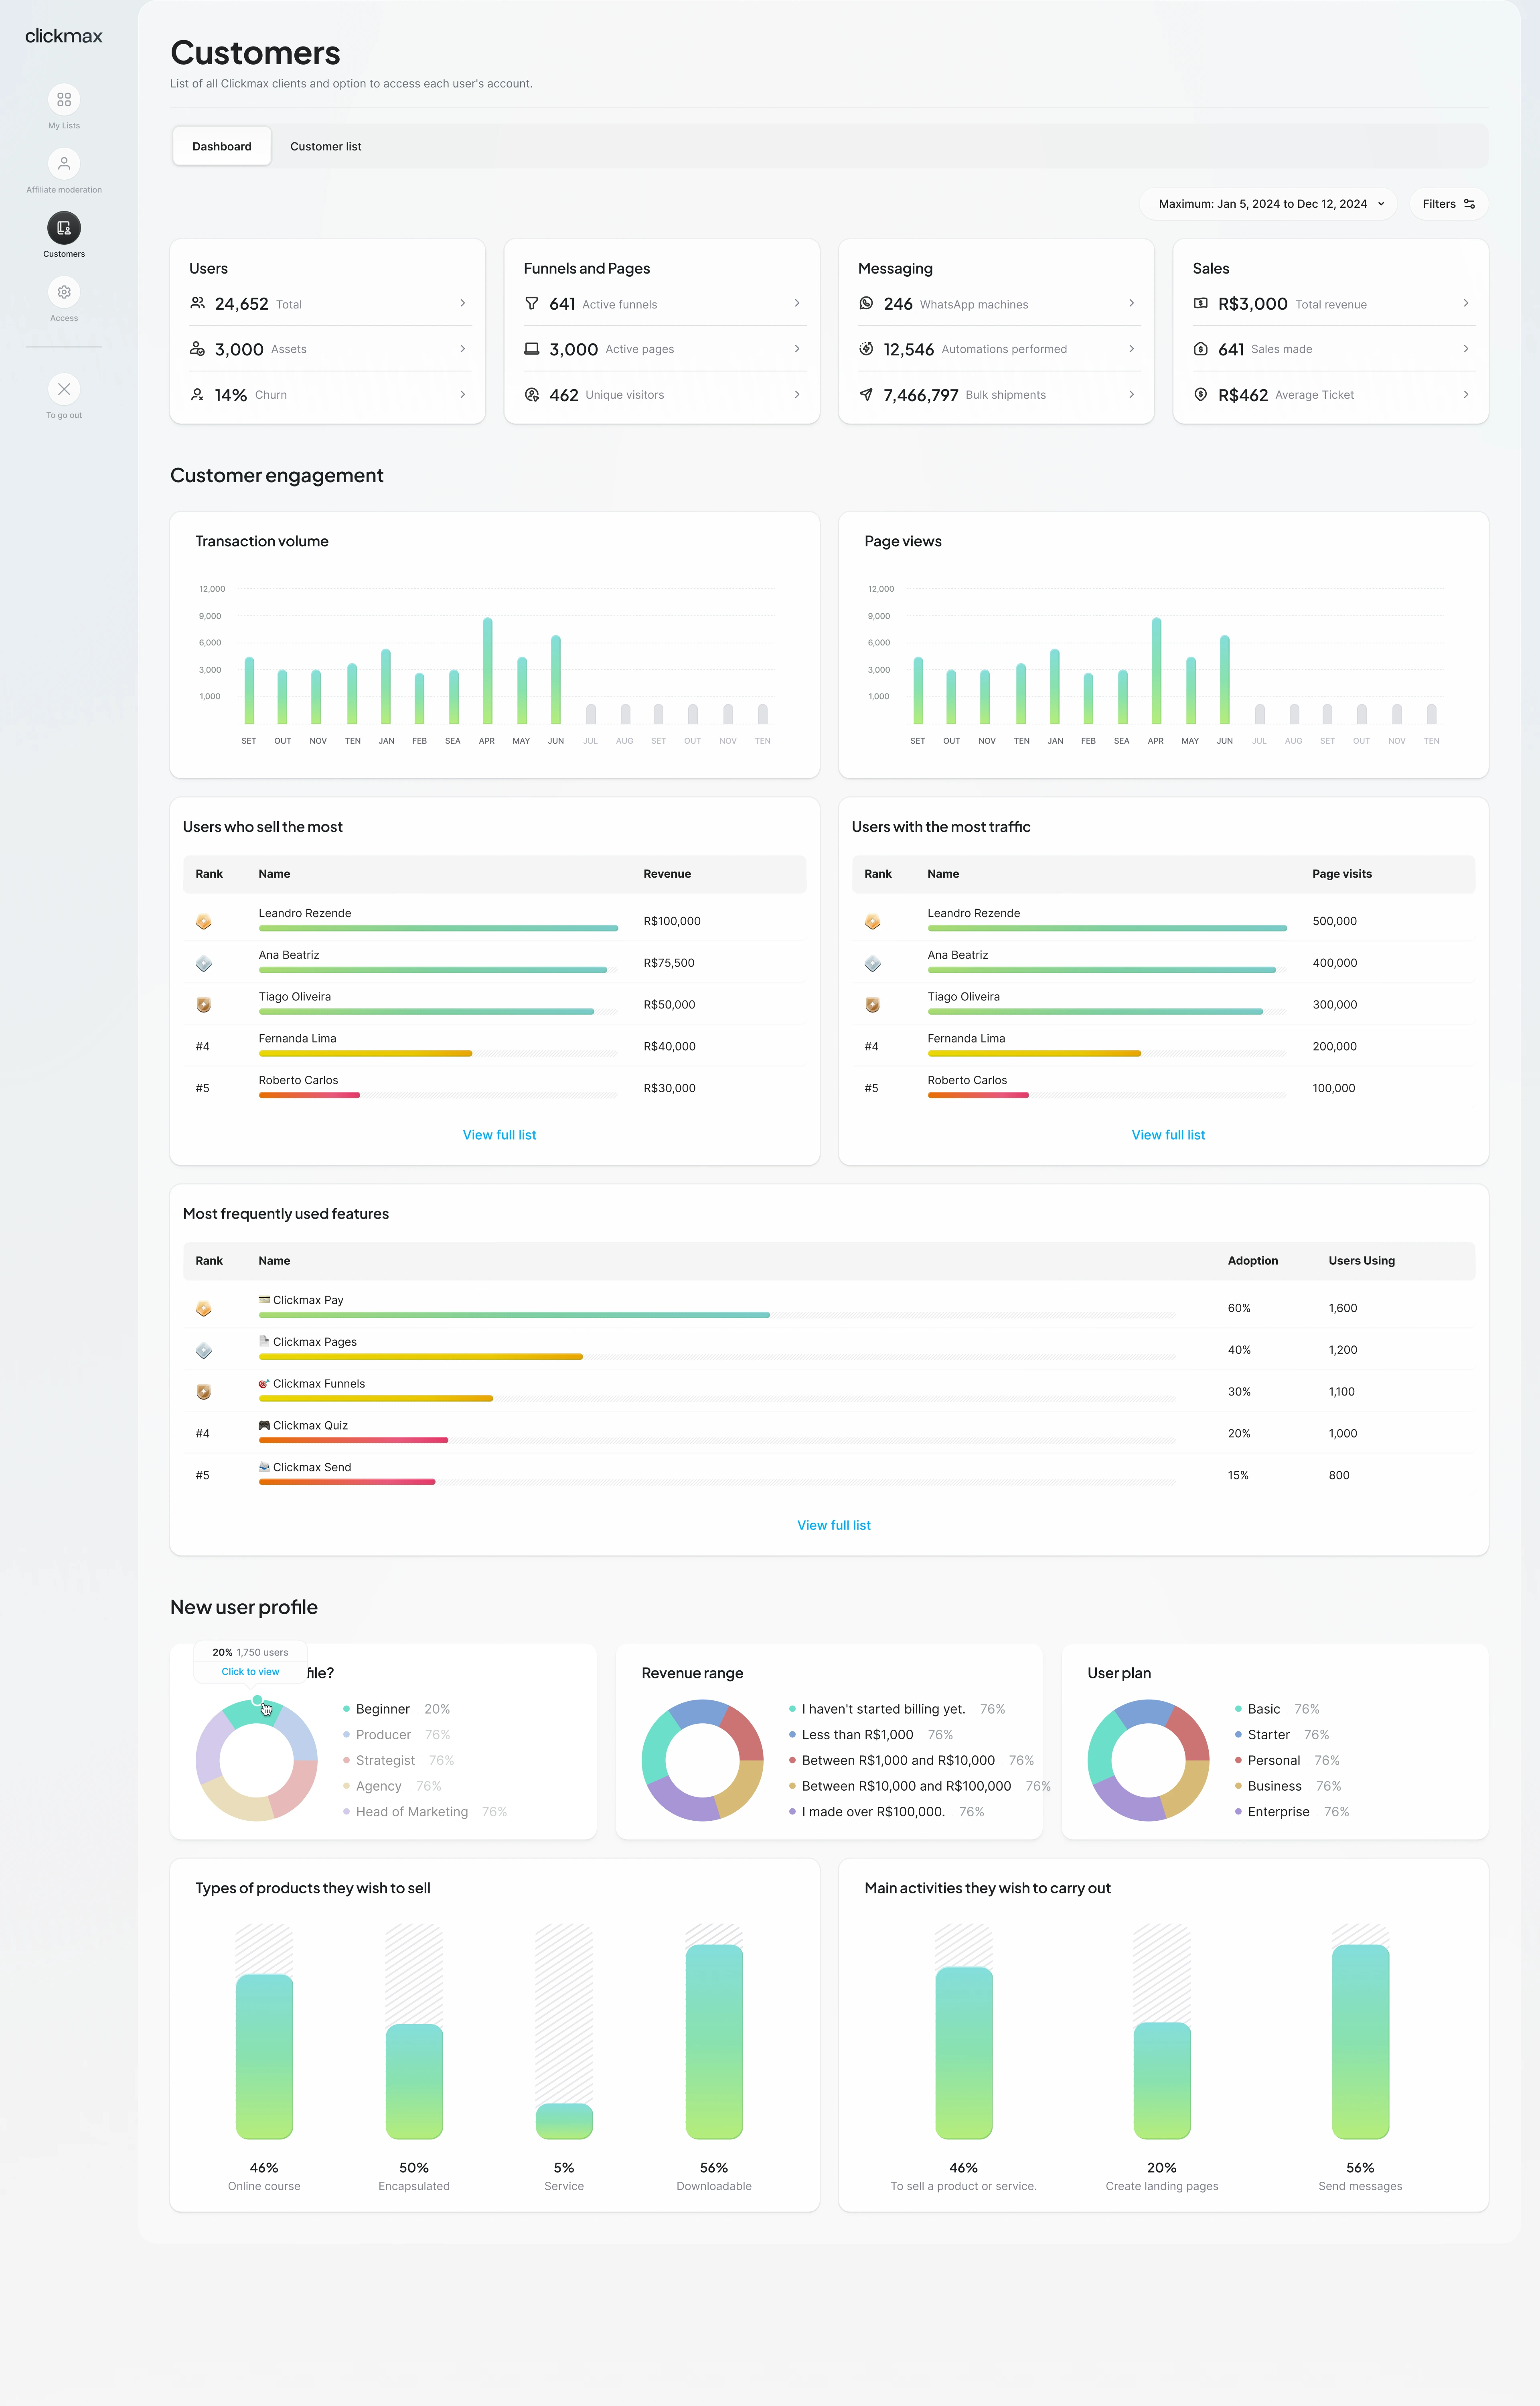
Task: Click the gold rank badge for Clickmax Pay
Action: [204, 1309]
